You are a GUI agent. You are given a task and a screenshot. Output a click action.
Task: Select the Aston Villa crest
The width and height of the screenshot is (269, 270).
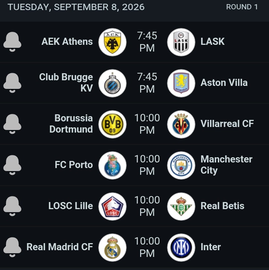(181, 83)
